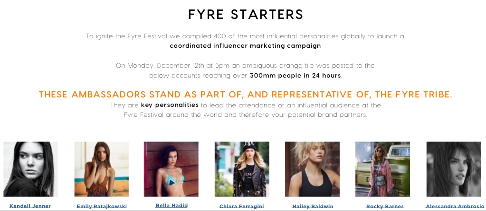Image resolution: width=486 pixels, height=211 pixels.
Task: Click the photo above Rocky Barnes
Action: [382, 169]
